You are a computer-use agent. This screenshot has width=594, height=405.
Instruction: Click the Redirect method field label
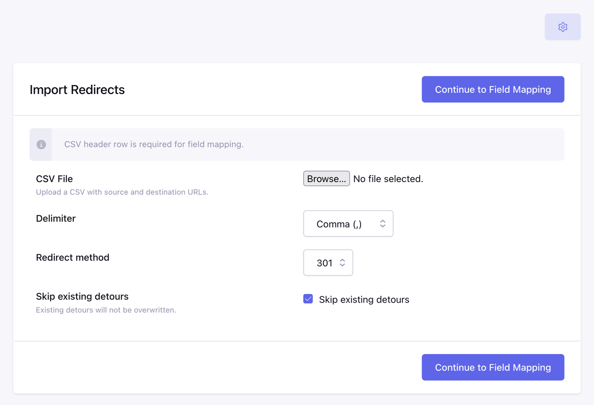tap(72, 258)
